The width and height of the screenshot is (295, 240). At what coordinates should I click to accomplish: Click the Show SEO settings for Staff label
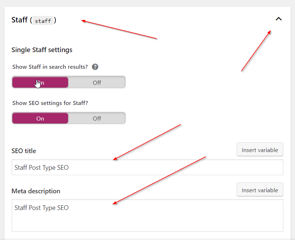(50, 103)
